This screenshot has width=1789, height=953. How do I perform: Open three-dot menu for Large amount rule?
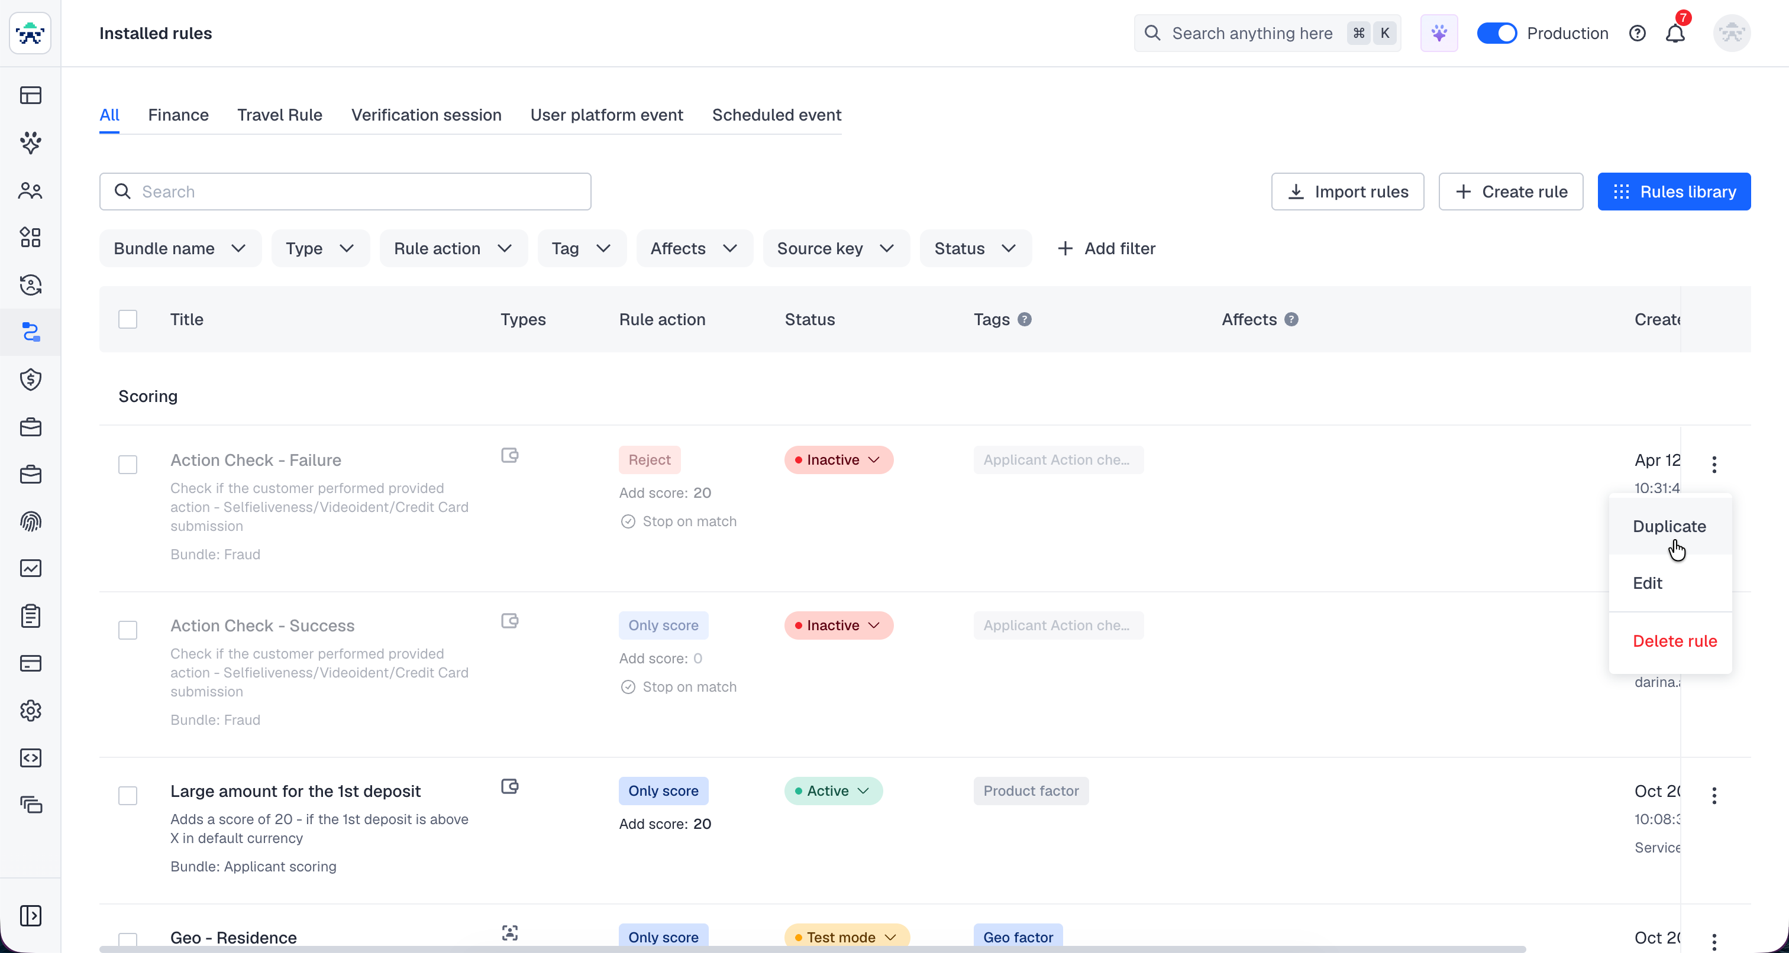click(x=1713, y=795)
